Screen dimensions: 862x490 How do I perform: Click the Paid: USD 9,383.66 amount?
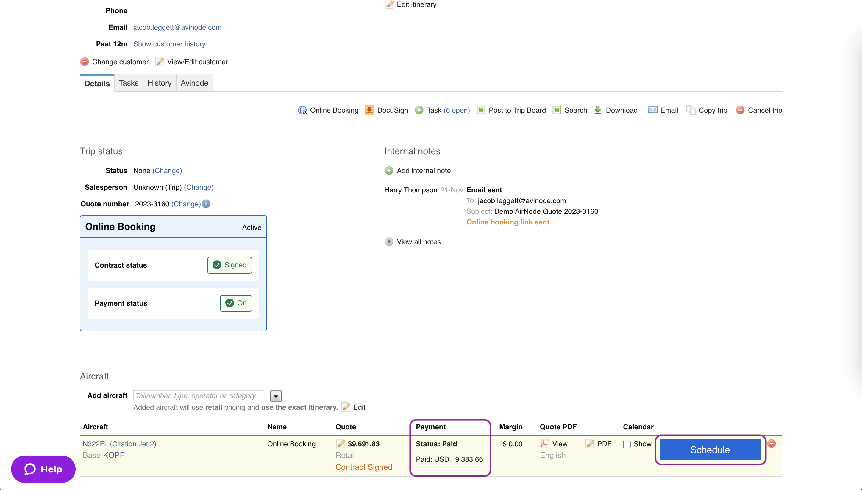(449, 459)
